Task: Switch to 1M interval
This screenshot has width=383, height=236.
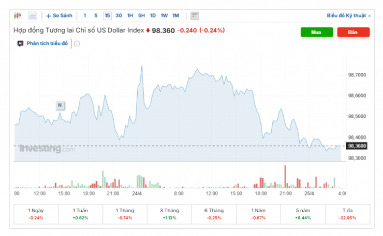Action: 175,15
